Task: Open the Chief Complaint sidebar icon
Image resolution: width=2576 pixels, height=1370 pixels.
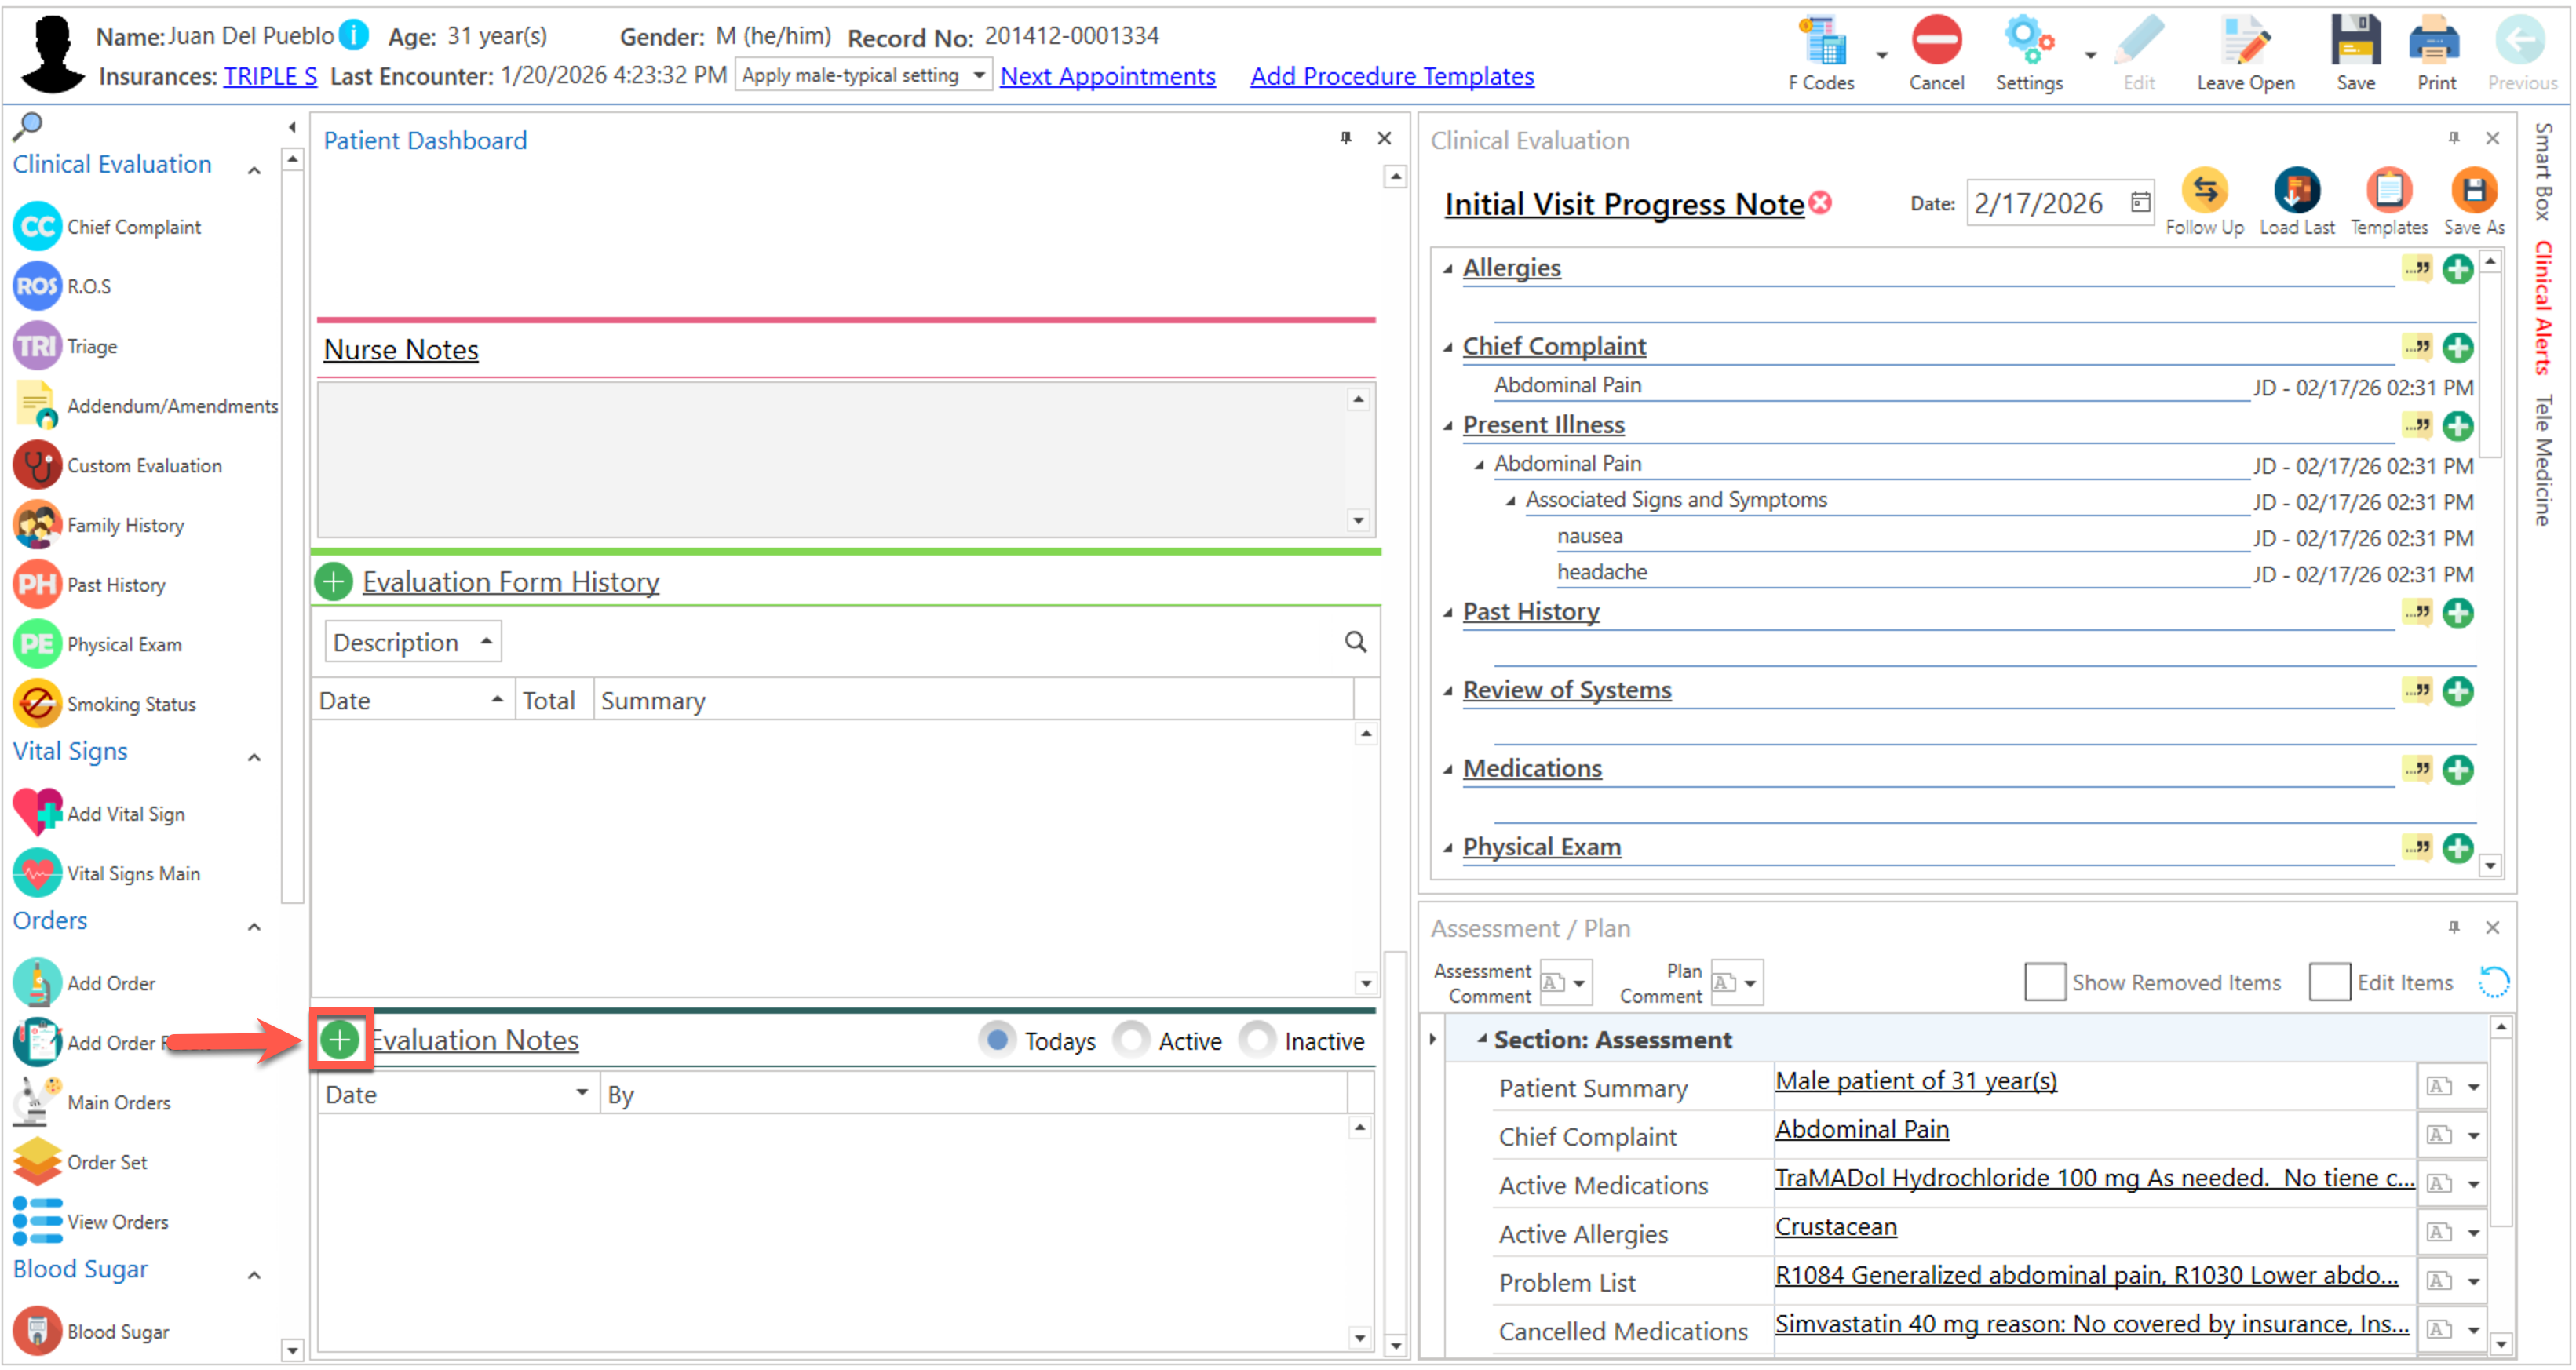Action: [x=37, y=227]
